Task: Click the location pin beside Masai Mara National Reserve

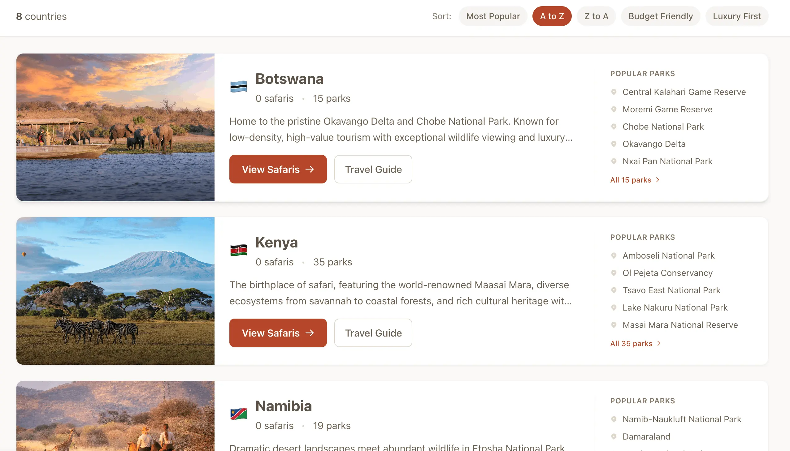Action: 614,325
